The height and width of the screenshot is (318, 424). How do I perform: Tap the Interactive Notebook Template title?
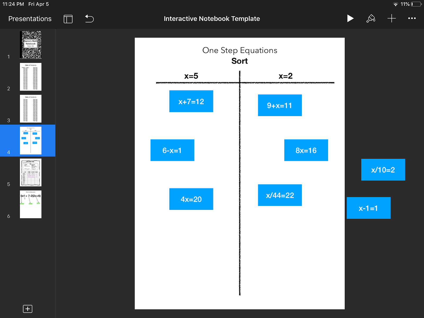tap(212, 19)
